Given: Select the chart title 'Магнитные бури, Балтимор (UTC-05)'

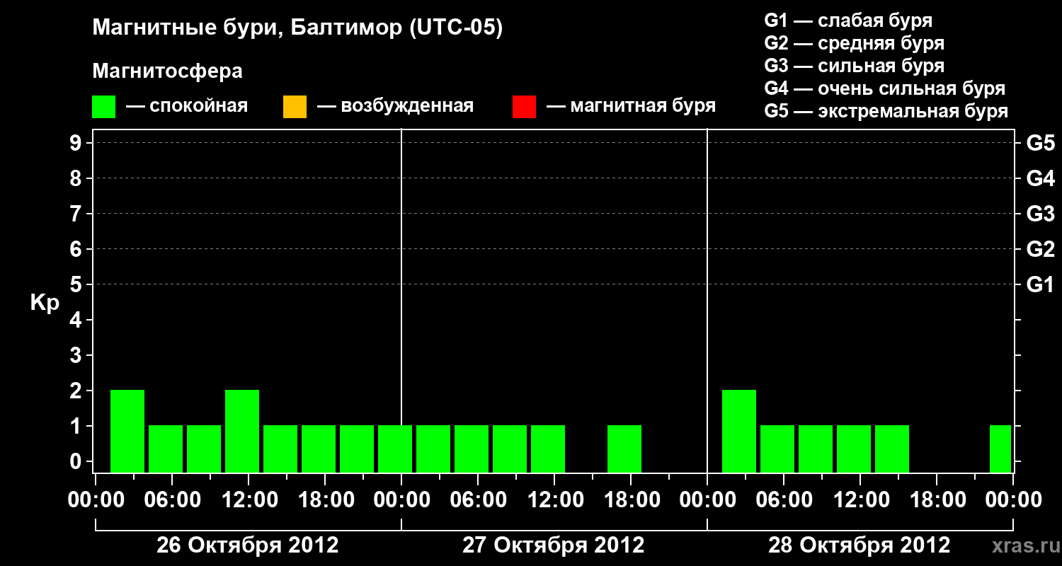Looking at the screenshot, I should [x=297, y=28].
